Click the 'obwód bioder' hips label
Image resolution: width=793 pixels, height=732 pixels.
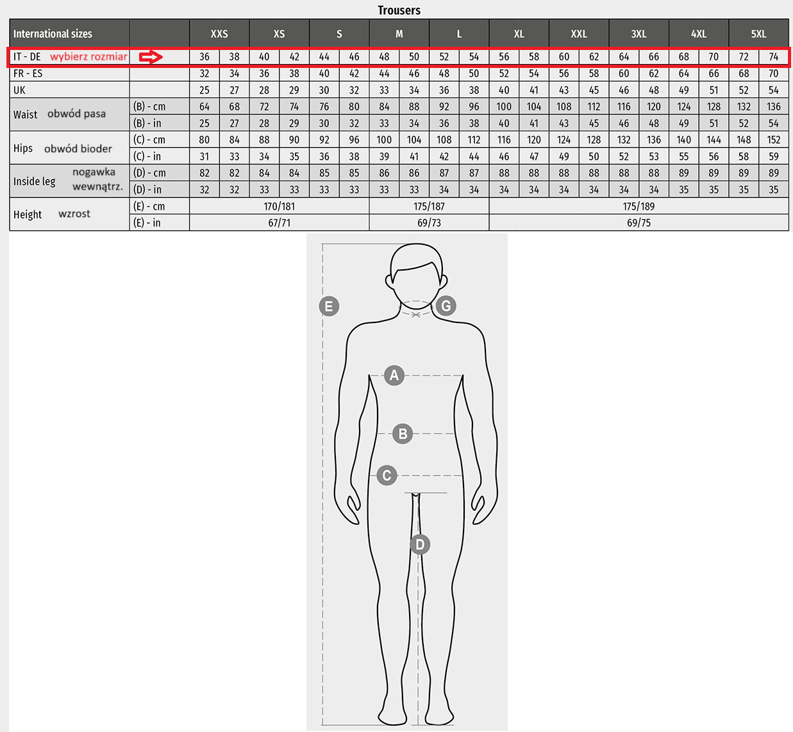[x=78, y=149]
